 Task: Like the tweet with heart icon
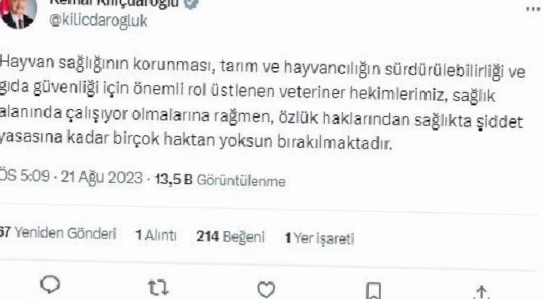click(x=266, y=289)
